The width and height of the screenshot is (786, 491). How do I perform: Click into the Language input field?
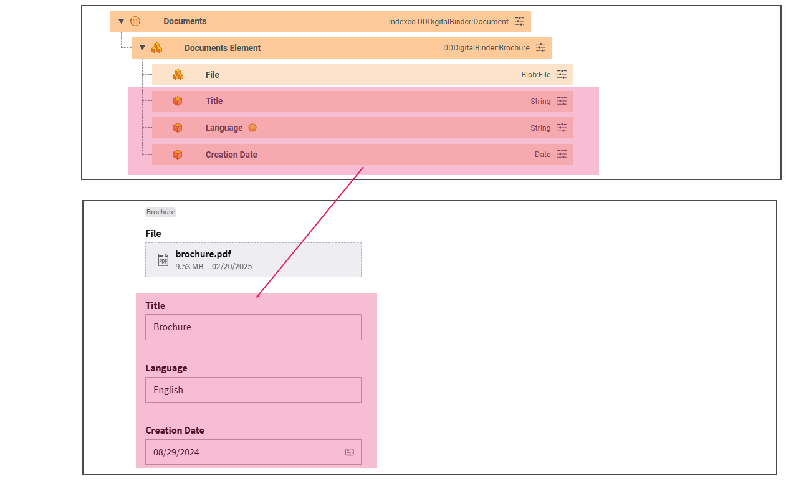(253, 389)
